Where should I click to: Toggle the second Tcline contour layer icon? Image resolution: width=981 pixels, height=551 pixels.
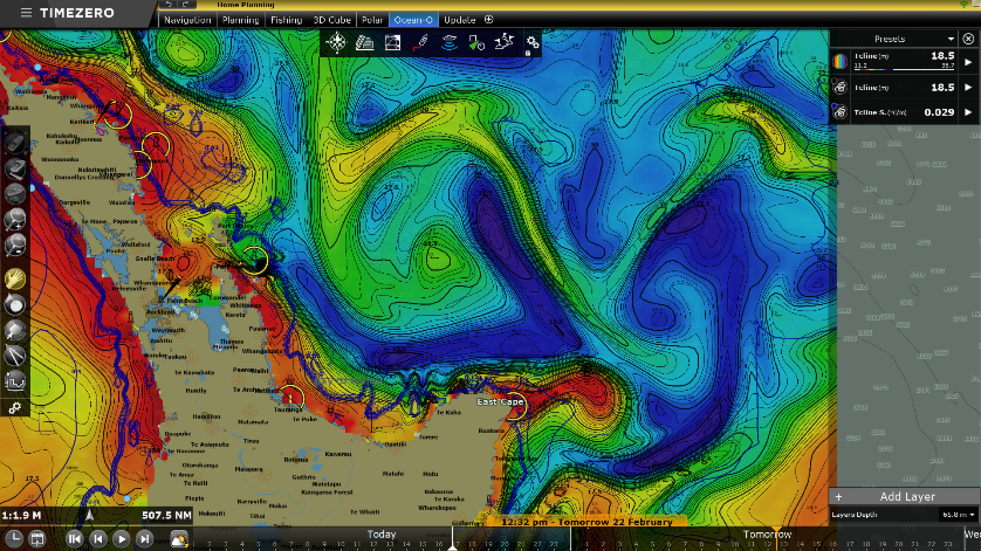pos(840,87)
